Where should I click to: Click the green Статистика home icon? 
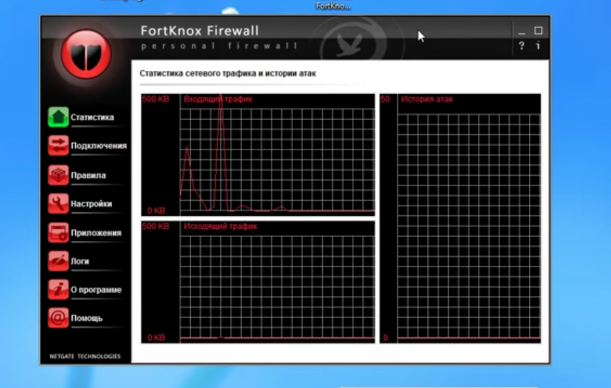[x=58, y=117]
